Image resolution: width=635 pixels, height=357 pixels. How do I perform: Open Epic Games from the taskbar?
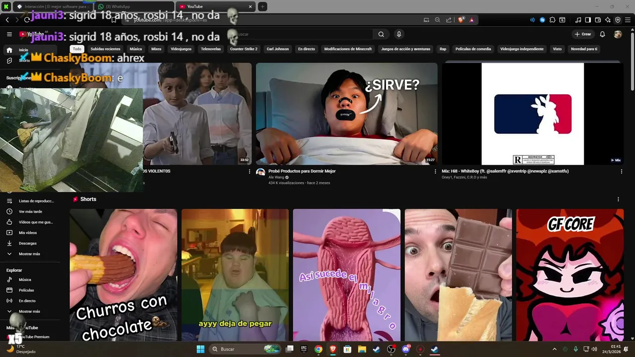pos(304,349)
